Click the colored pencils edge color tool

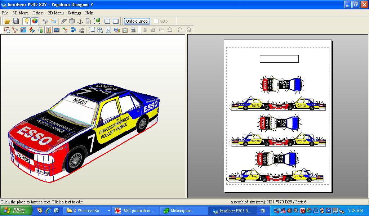pyautogui.click(x=32, y=30)
